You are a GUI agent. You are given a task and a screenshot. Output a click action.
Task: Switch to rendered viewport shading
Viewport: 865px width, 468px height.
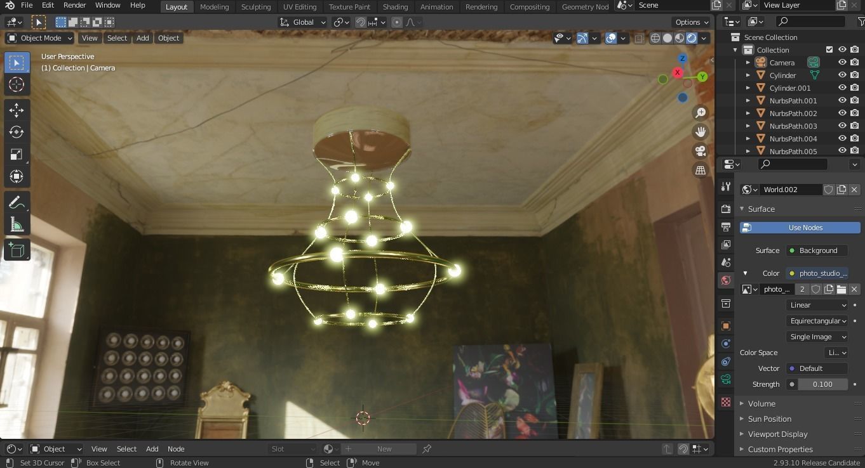pyautogui.click(x=692, y=38)
